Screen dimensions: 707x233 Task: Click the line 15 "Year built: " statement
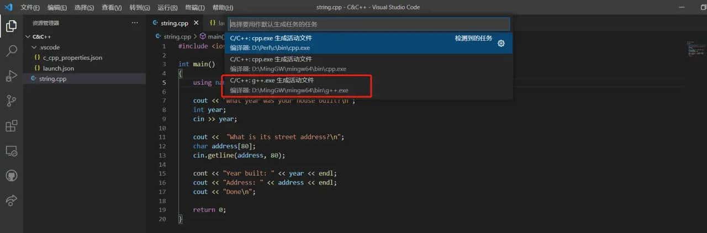[x=265, y=173]
